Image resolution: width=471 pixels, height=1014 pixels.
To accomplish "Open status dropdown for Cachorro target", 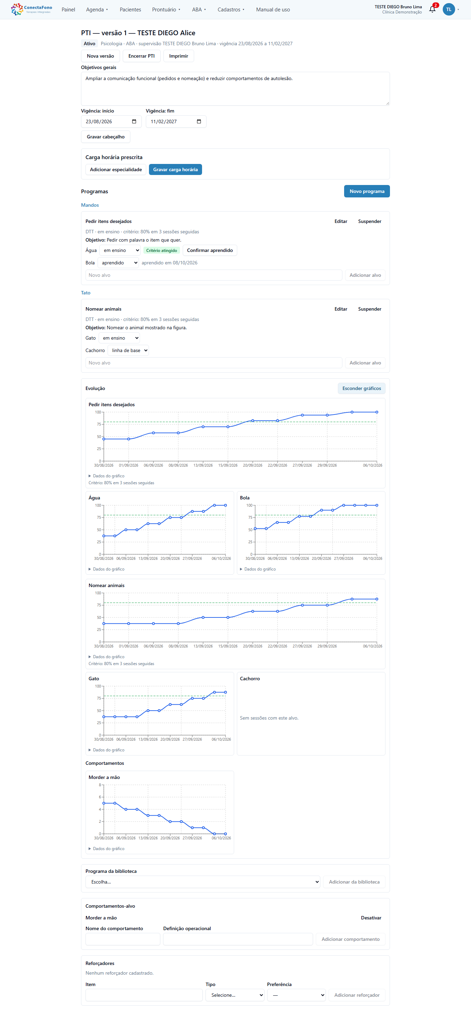I will (128, 350).
